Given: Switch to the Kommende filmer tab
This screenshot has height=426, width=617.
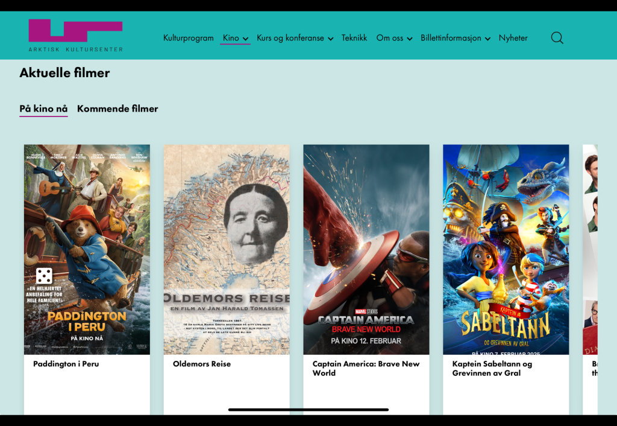Looking at the screenshot, I should click(x=117, y=109).
